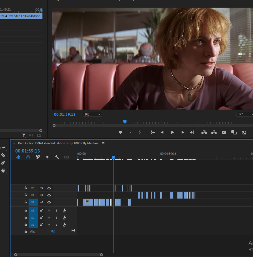Toggle insert sequences as nests option
The height and width of the screenshot is (257, 253).
click(x=18, y=157)
